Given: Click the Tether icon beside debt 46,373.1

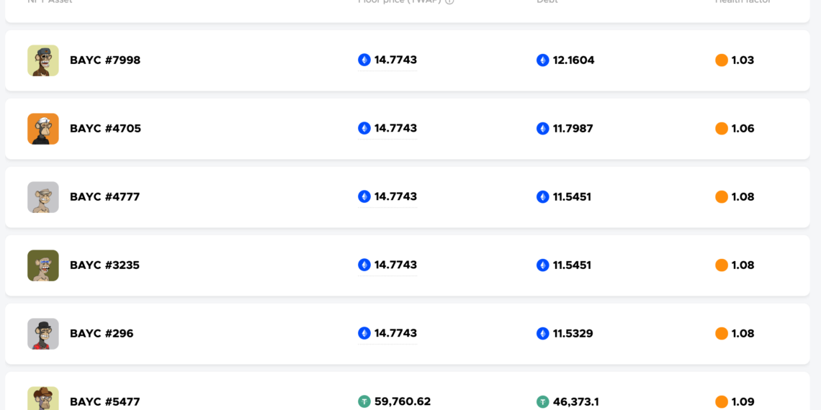Looking at the screenshot, I should point(542,402).
